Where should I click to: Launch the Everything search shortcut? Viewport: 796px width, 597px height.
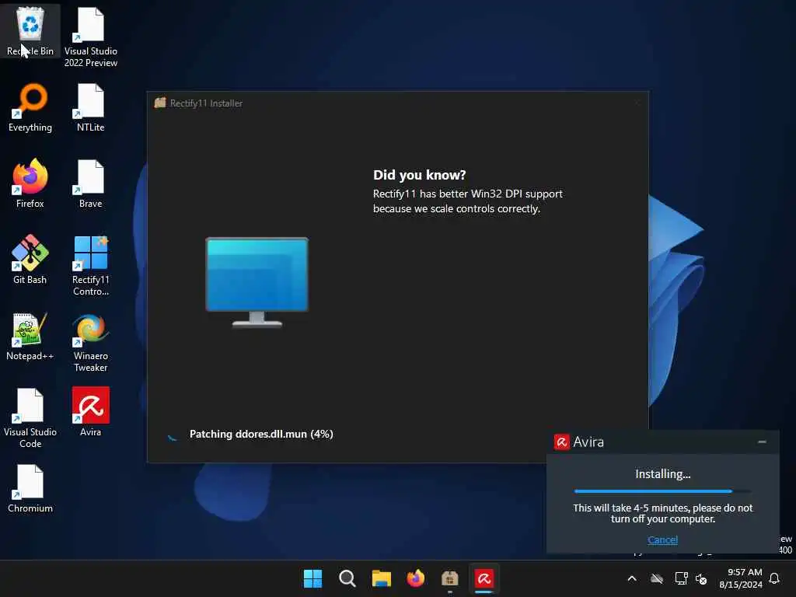(30, 107)
